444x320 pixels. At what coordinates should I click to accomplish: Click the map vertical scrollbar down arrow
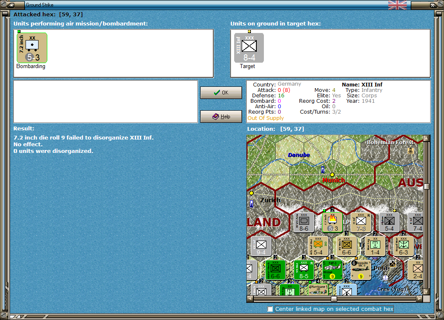pyautogui.click(x=426, y=292)
